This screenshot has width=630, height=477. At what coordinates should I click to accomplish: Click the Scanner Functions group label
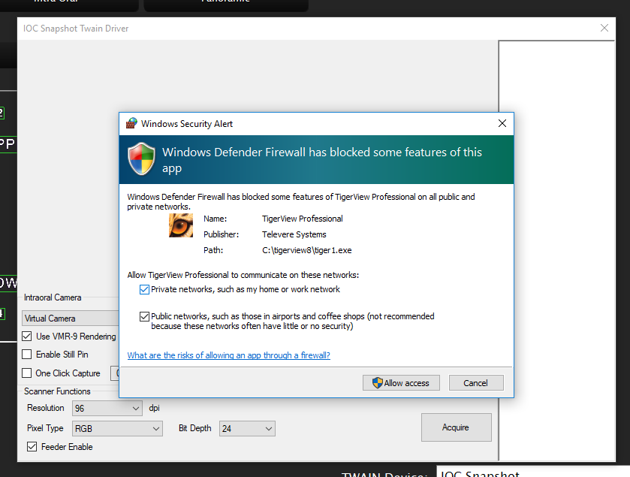tap(58, 391)
